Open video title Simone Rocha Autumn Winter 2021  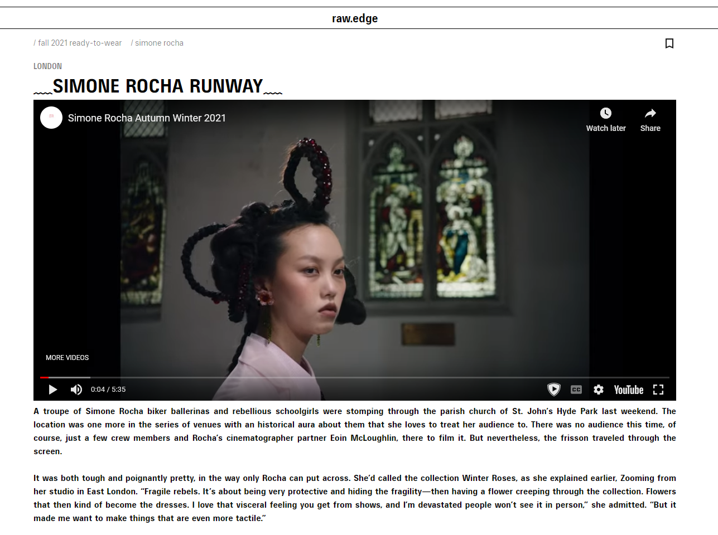[x=147, y=118]
